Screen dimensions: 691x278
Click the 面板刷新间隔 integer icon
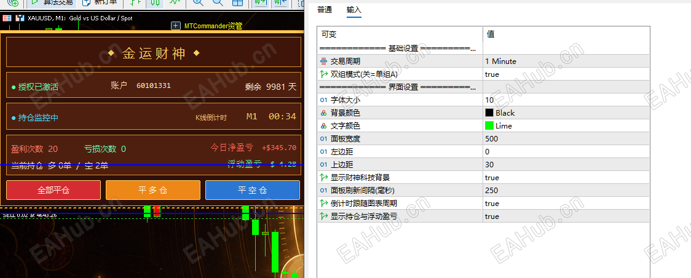324,190
